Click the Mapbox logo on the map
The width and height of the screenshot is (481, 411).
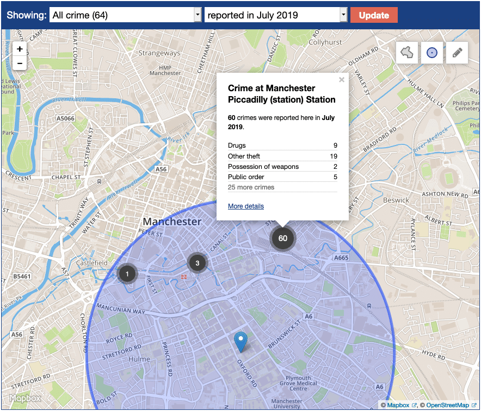(24, 399)
